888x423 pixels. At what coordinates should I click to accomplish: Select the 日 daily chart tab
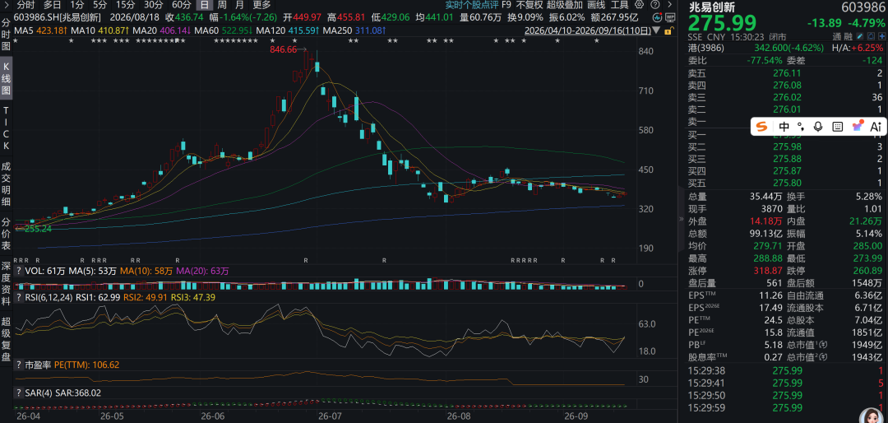point(205,5)
